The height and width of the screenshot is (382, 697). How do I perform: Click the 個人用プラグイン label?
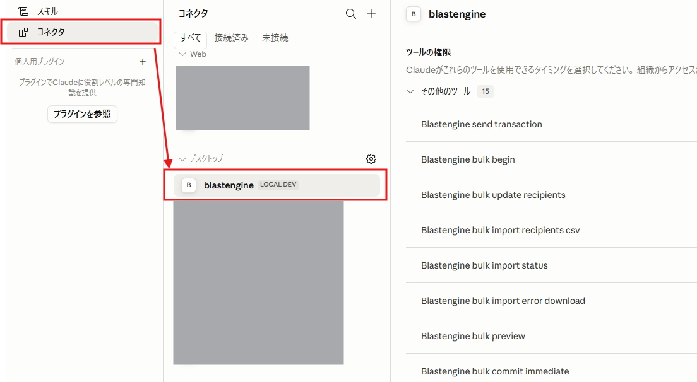tap(40, 62)
